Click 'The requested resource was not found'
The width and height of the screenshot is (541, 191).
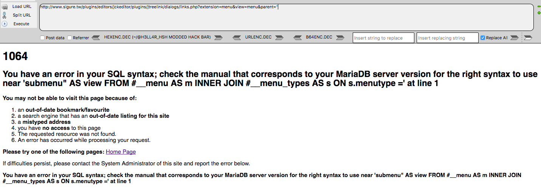pos(67,134)
